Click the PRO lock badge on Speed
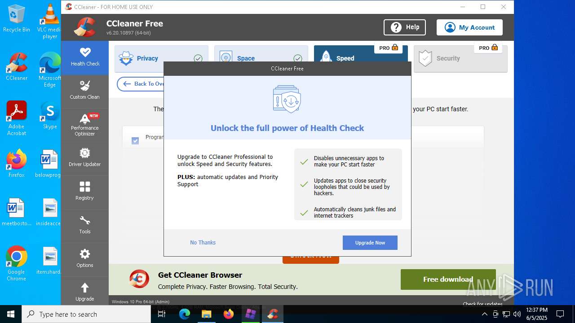Screen dimensions: 575x323 coord(389,48)
